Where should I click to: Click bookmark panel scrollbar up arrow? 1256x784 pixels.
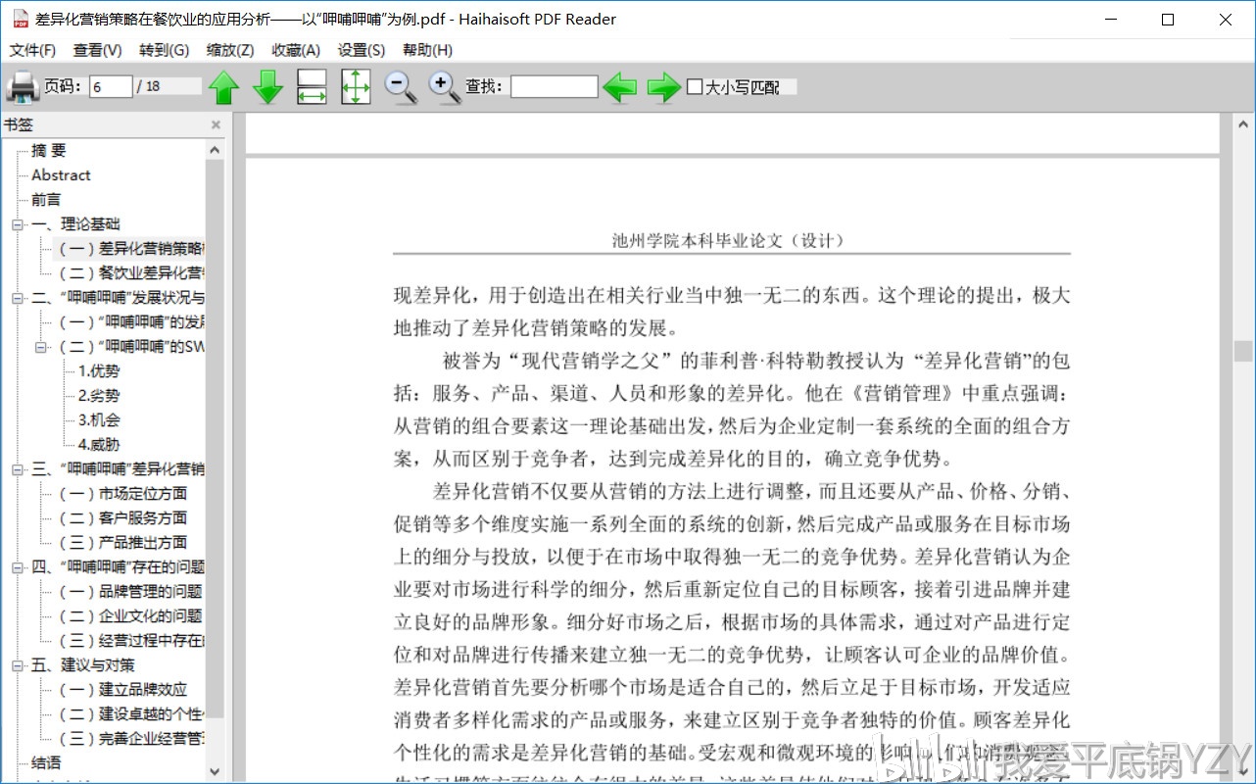point(215,150)
